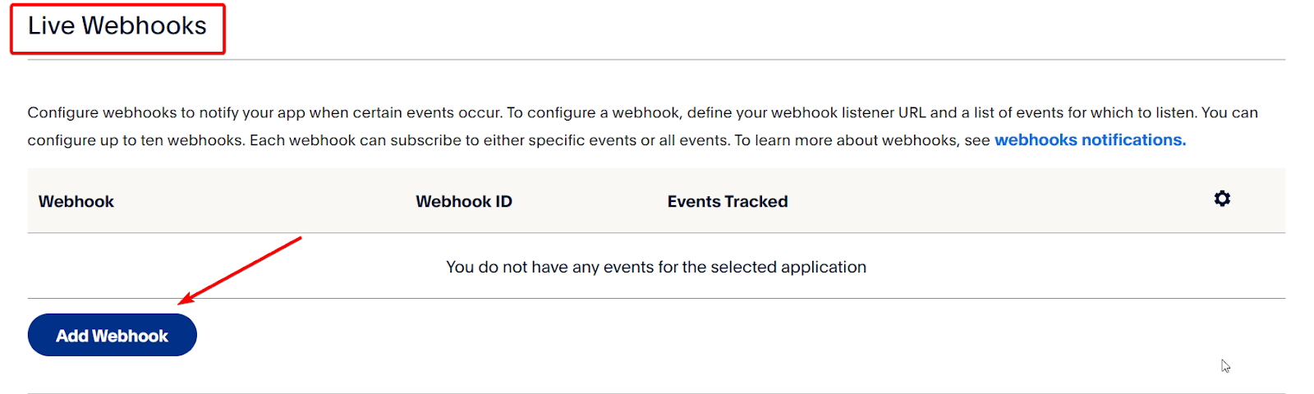The image size is (1314, 394).
Task: Select the Webhook ID column header
Action: pyautogui.click(x=464, y=202)
